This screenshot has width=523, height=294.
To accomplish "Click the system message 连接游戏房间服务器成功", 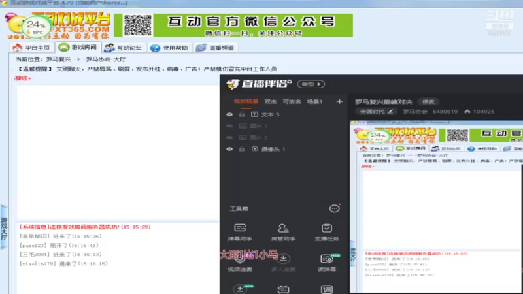I will pos(85,227).
